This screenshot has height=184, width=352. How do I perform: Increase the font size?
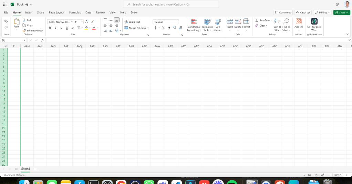87,22
